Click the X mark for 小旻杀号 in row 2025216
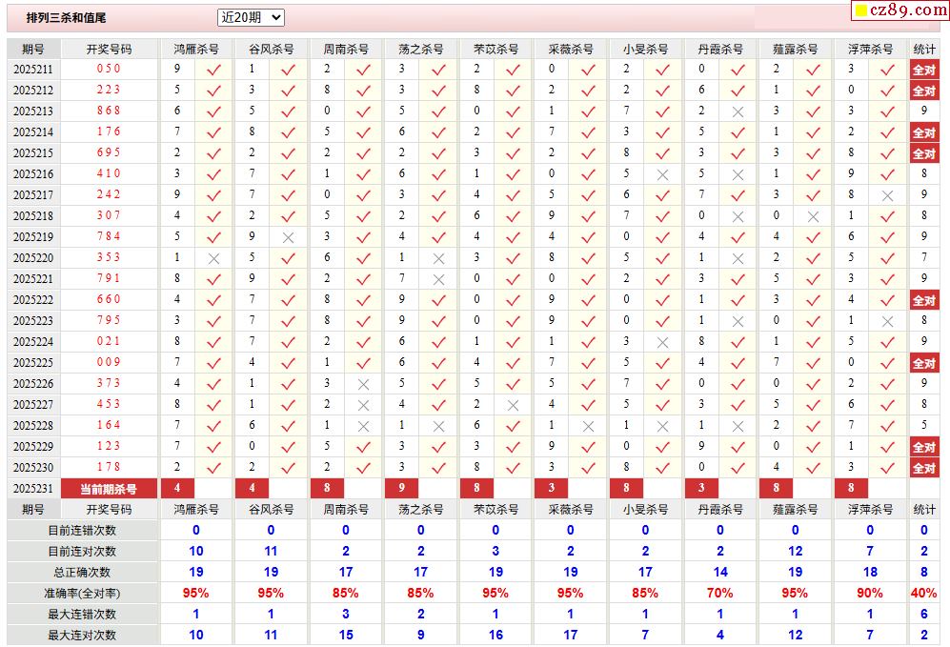The image size is (950, 647). click(663, 174)
